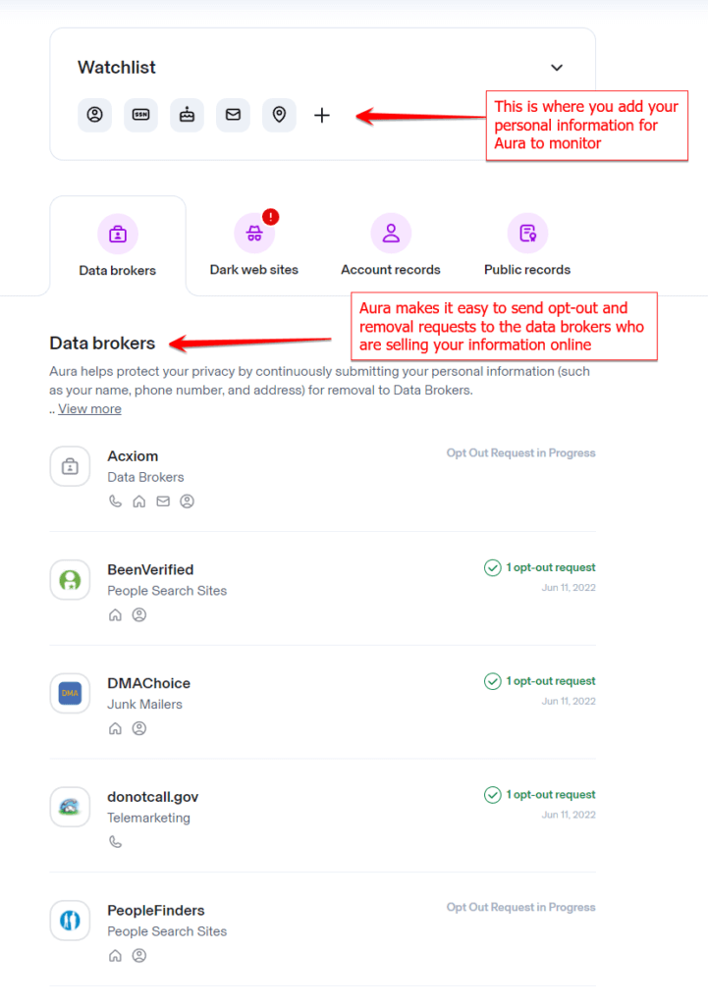Image resolution: width=708 pixels, height=1005 pixels.
Task: Open SSN monitoring icon in the Watchlist
Action: tap(140, 115)
